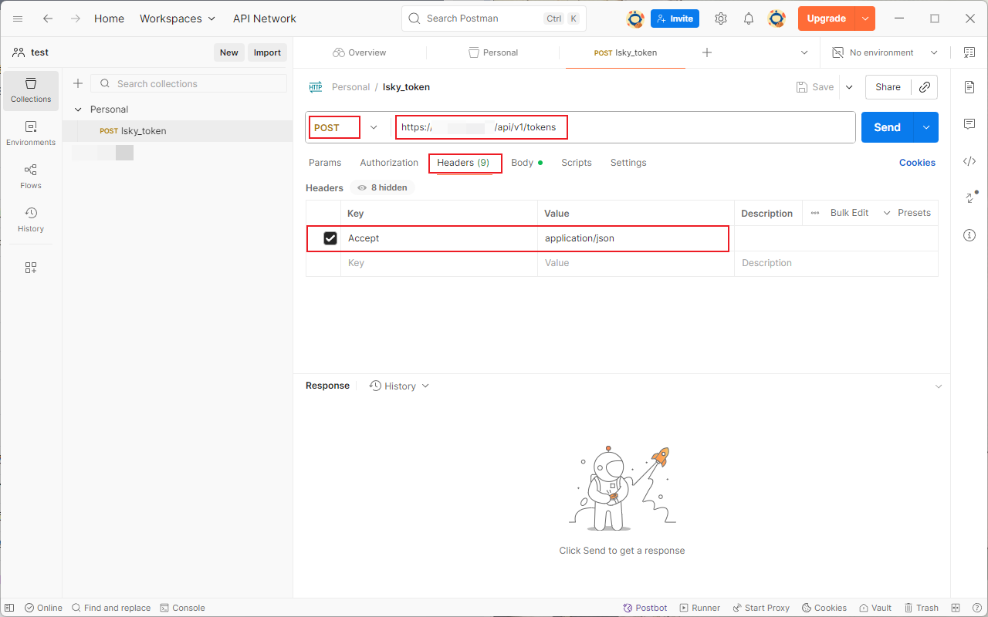Switch to the Personal tab
This screenshot has height=617, width=988.
coord(493,52)
